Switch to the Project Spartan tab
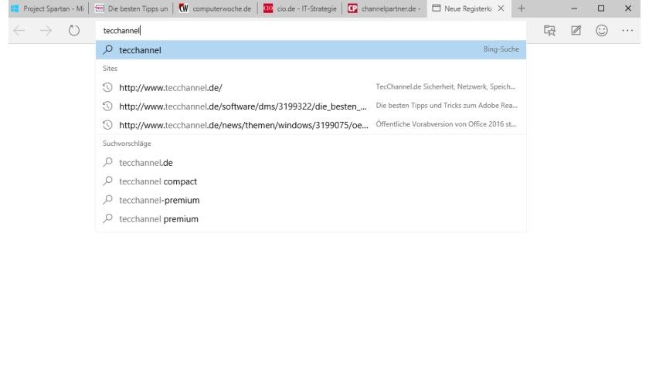This screenshot has height=365, width=649. tap(48, 8)
